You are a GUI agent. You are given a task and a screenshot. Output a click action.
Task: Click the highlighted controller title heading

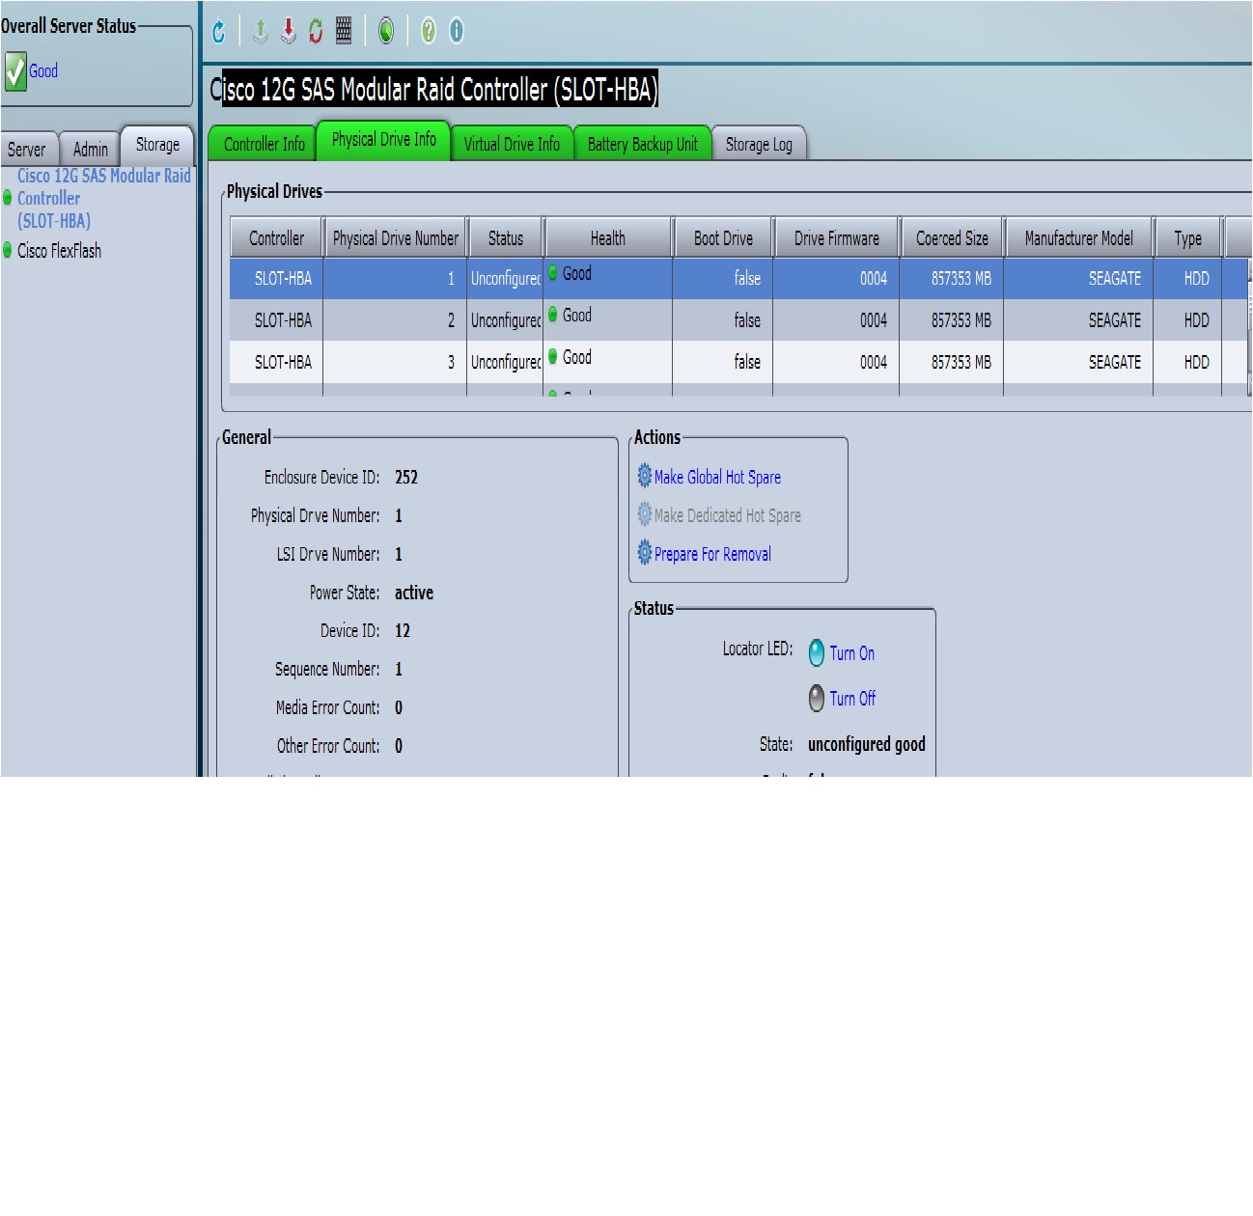pos(434,90)
